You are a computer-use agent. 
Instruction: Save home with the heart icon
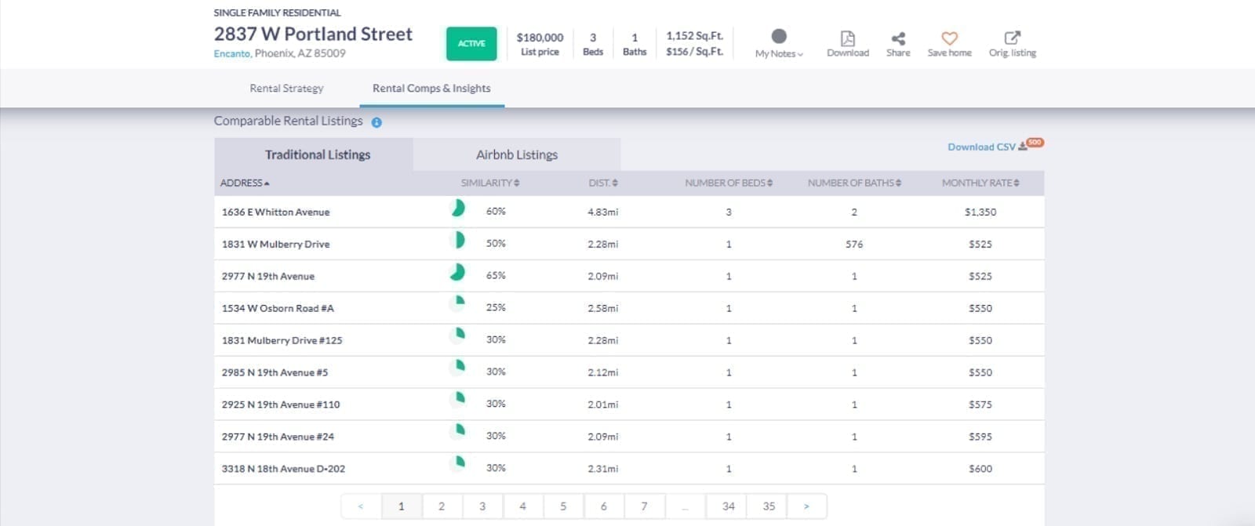(949, 38)
